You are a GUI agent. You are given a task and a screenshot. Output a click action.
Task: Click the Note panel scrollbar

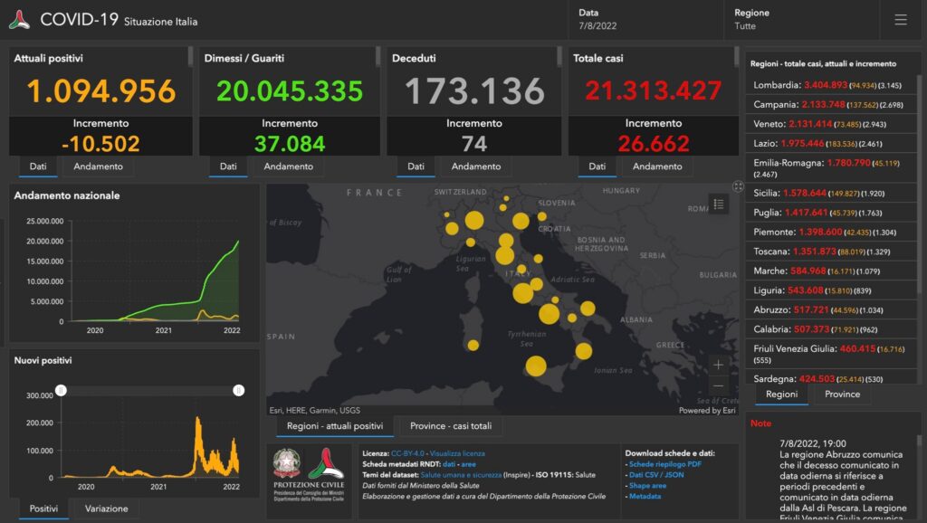coord(919,441)
